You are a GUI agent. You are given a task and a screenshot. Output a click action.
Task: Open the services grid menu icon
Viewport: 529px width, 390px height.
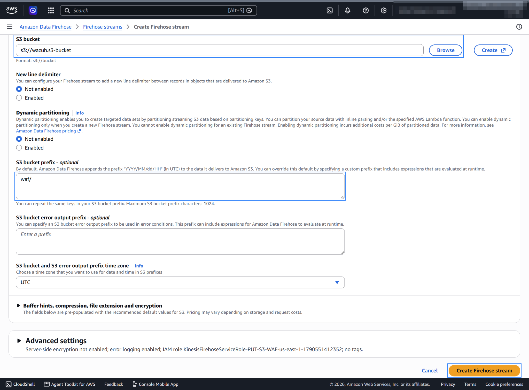coord(51,10)
